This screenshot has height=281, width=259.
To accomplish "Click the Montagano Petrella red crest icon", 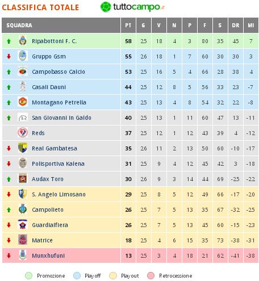I will tap(23, 102).
